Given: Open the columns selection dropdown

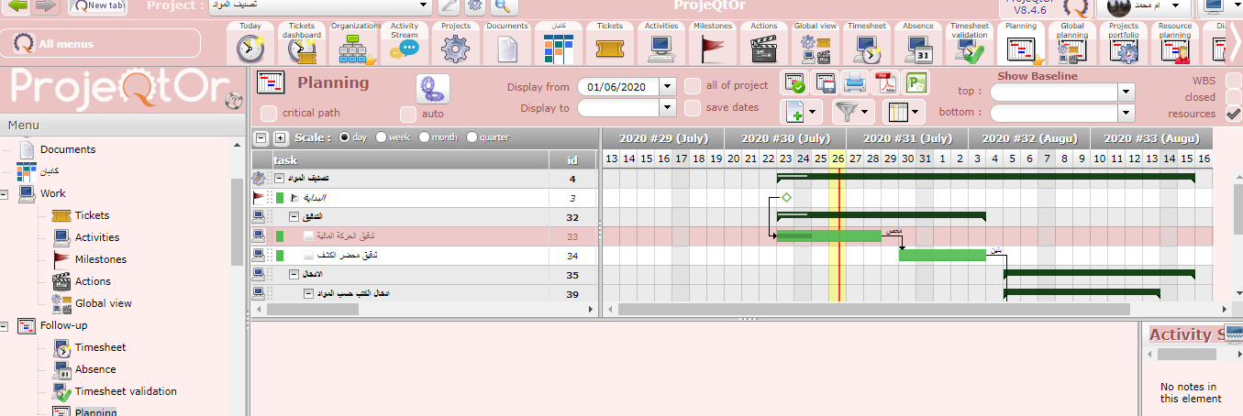Looking at the screenshot, I should coord(904,113).
